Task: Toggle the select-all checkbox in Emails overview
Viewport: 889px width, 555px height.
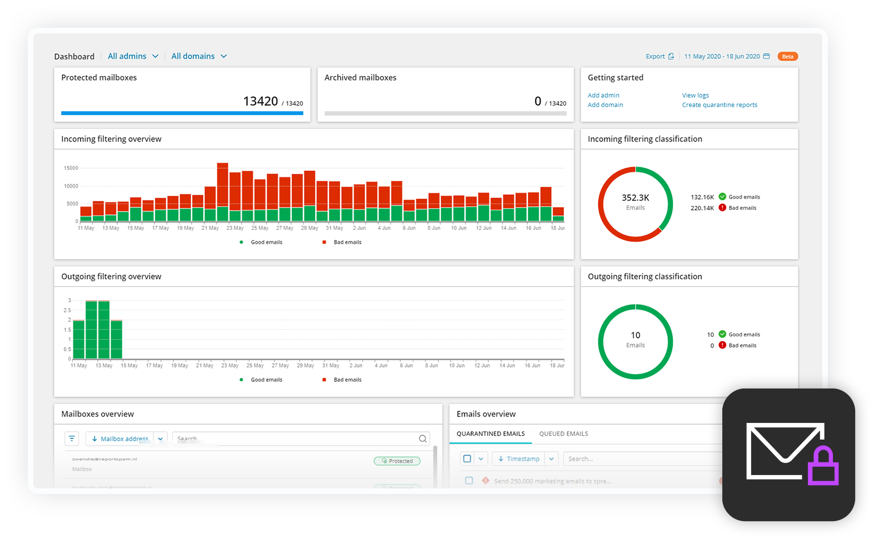Action: (467, 458)
